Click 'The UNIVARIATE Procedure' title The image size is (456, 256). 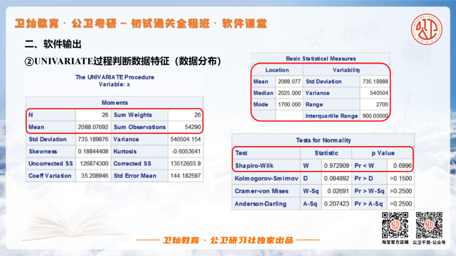tap(114, 77)
